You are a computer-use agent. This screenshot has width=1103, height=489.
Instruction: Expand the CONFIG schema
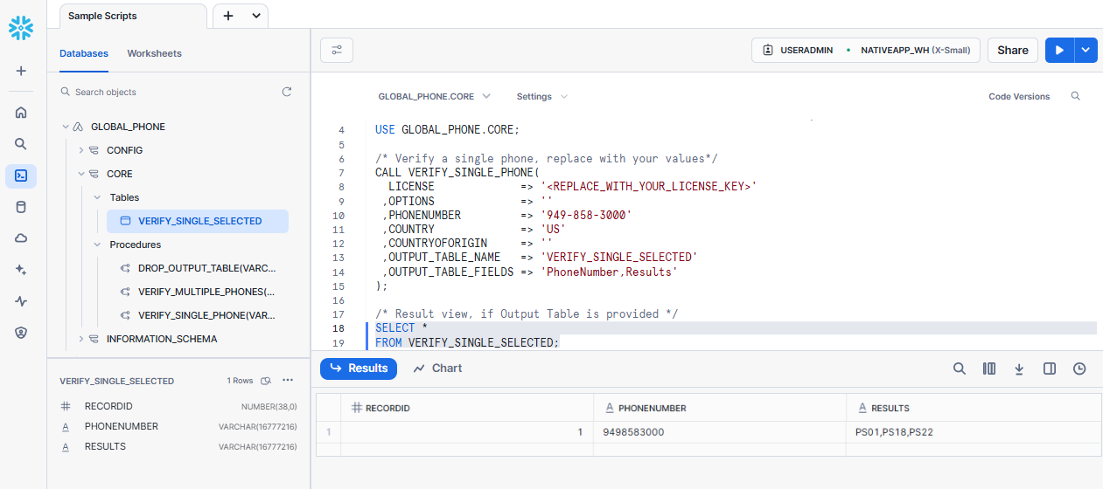[x=80, y=150]
